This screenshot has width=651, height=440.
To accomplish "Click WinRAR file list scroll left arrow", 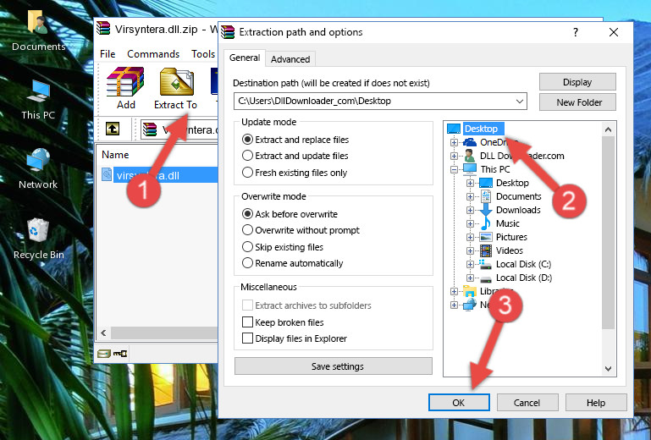I will point(104,333).
